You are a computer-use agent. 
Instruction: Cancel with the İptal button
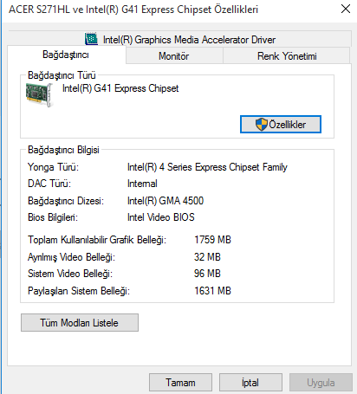pyautogui.click(x=250, y=383)
